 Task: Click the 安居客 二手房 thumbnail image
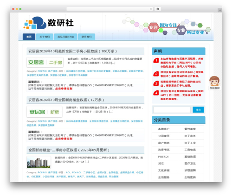[x=45, y=63]
